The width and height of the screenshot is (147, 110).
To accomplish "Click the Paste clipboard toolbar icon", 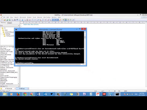I will click(x=27, y=20).
